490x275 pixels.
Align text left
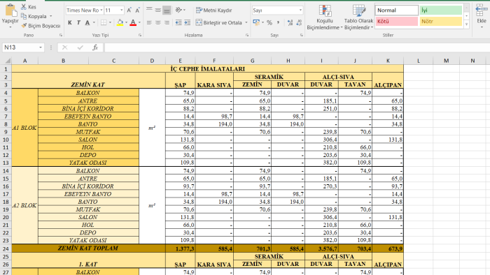click(x=149, y=22)
